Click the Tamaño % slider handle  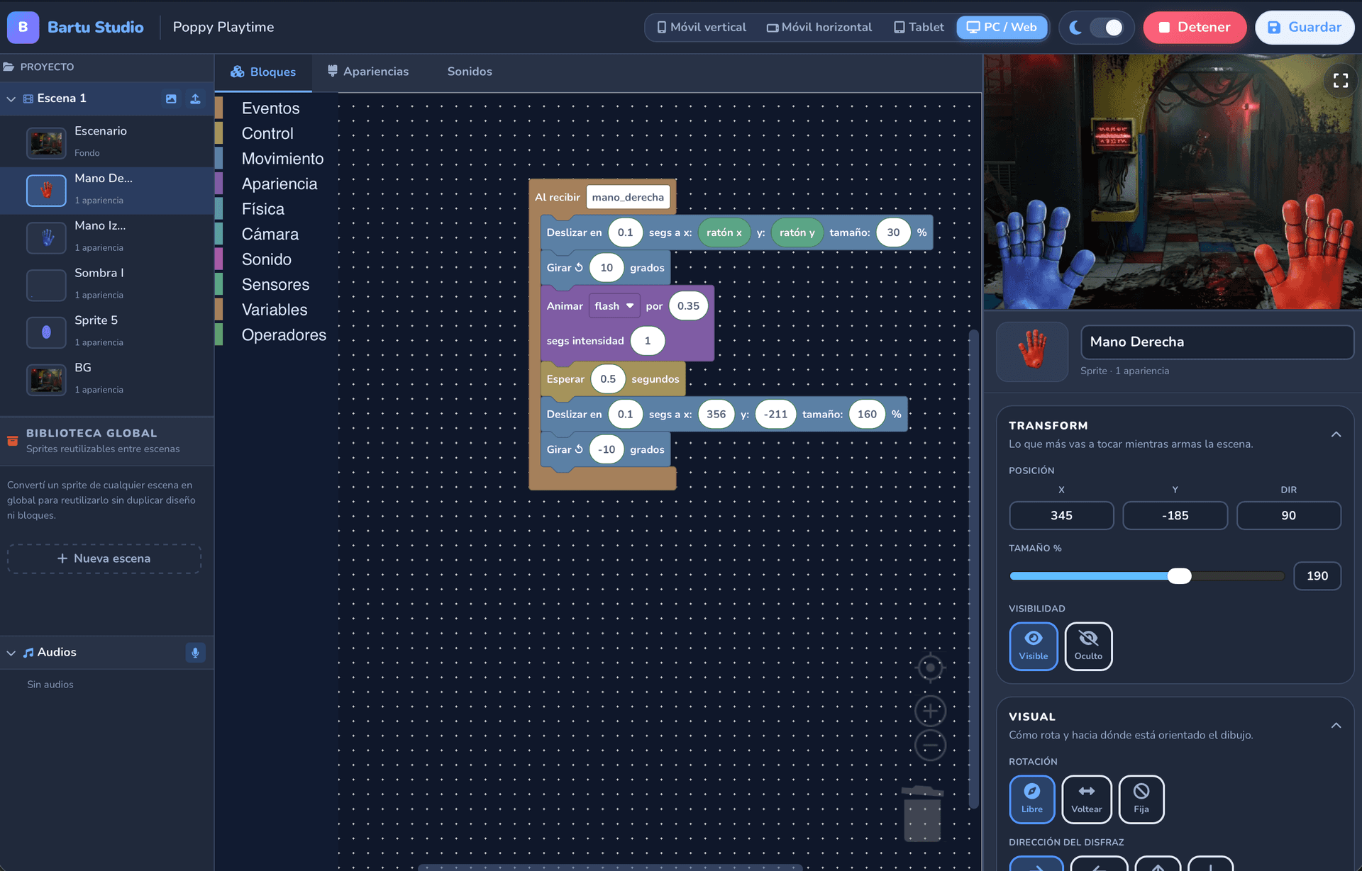tap(1179, 576)
